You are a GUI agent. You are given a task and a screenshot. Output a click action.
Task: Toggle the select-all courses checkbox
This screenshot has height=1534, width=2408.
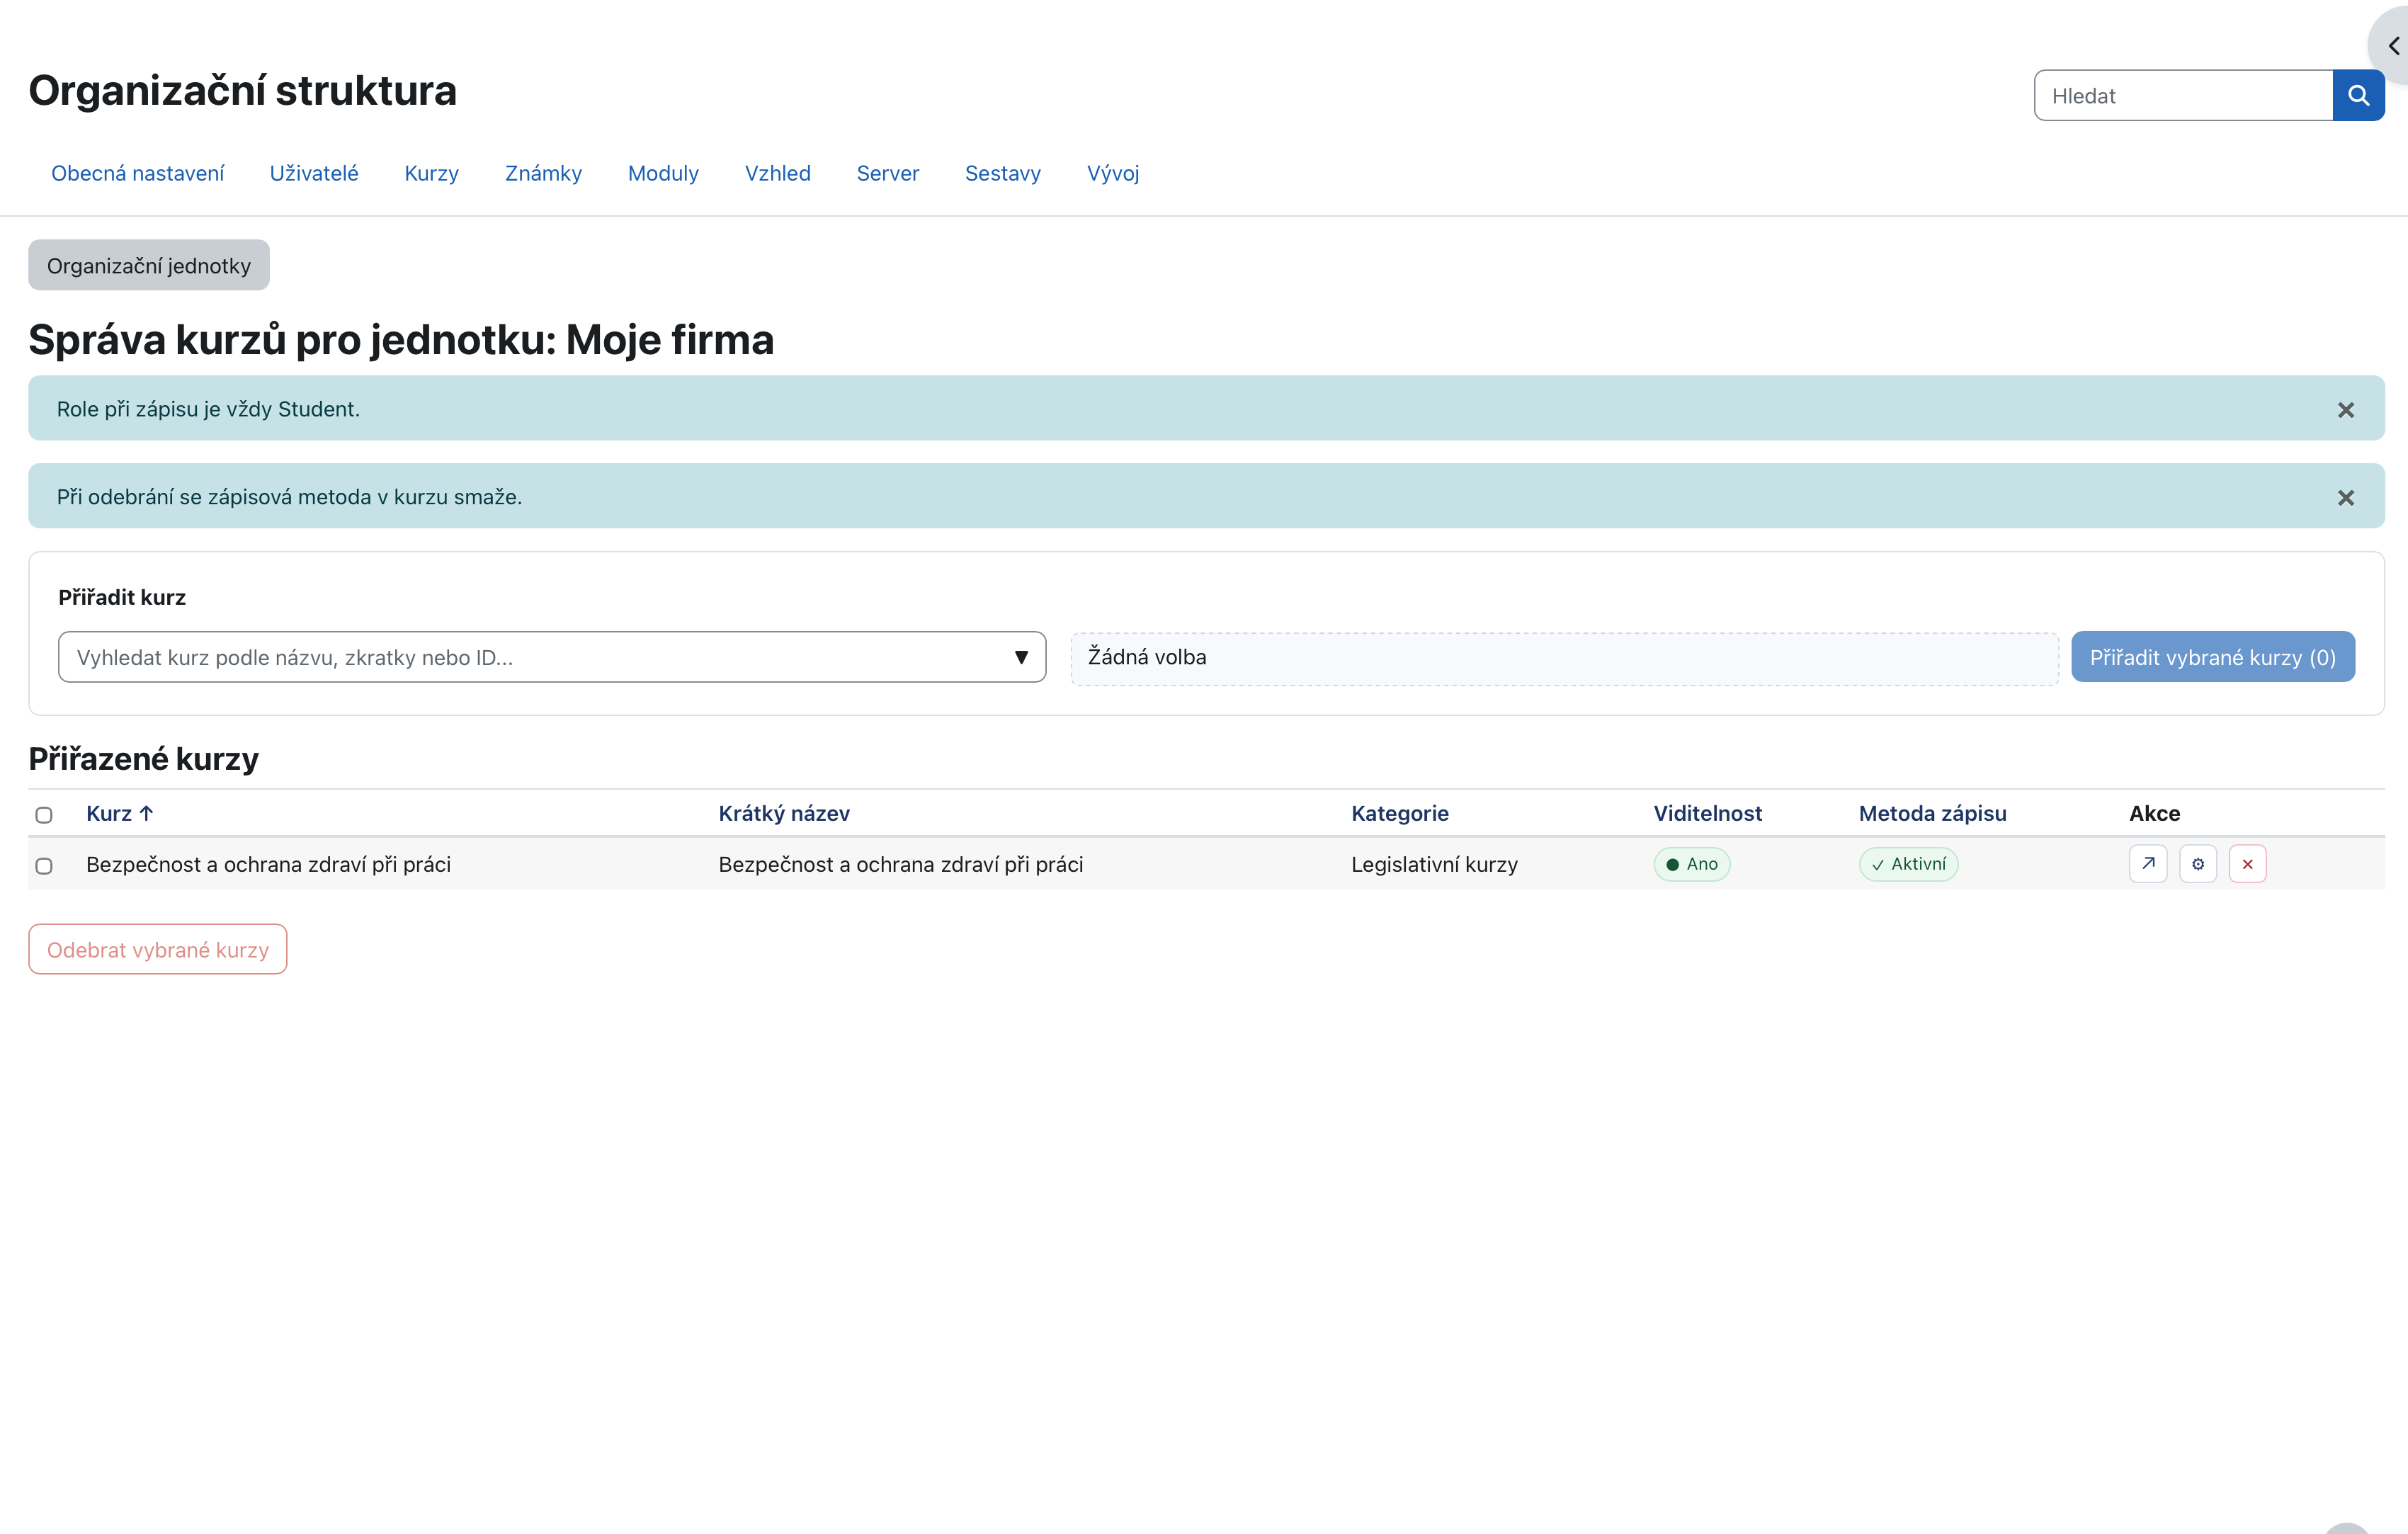click(x=44, y=815)
